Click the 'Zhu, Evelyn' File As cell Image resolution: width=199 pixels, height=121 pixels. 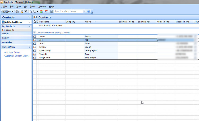(x=101, y=58)
